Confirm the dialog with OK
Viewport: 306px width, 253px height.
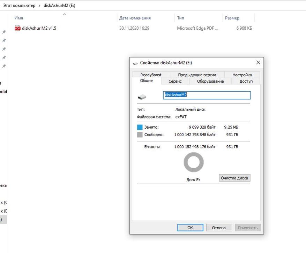(190, 228)
